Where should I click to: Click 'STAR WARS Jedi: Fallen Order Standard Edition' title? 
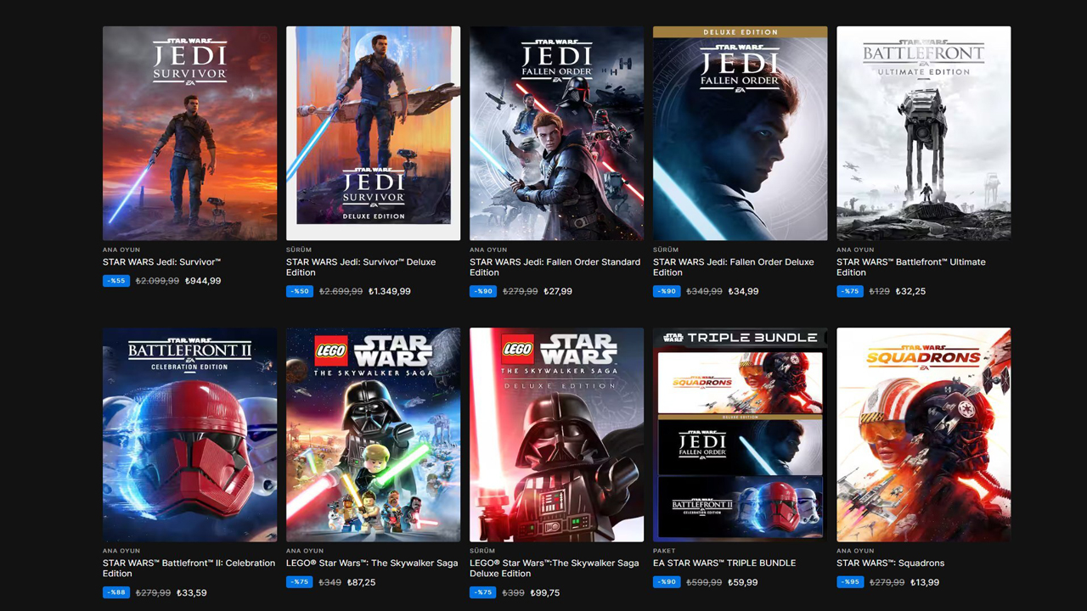[555, 267]
